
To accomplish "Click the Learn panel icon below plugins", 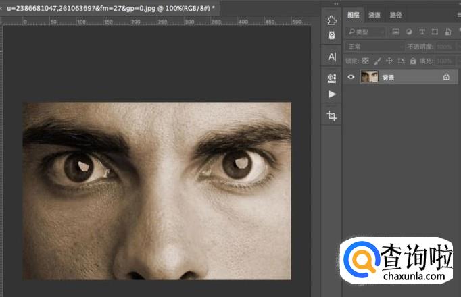I will tap(331, 35).
